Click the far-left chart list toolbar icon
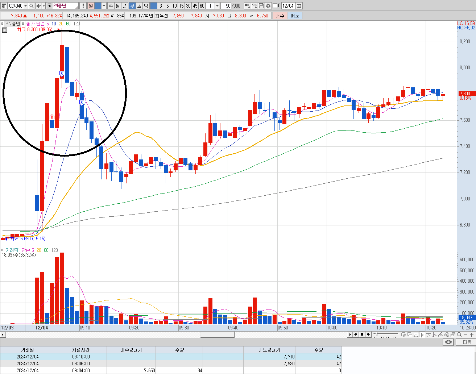 (x=4, y=6)
